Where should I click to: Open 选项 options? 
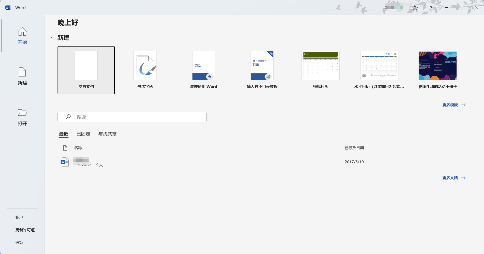pyautogui.click(x=19, y=243)
